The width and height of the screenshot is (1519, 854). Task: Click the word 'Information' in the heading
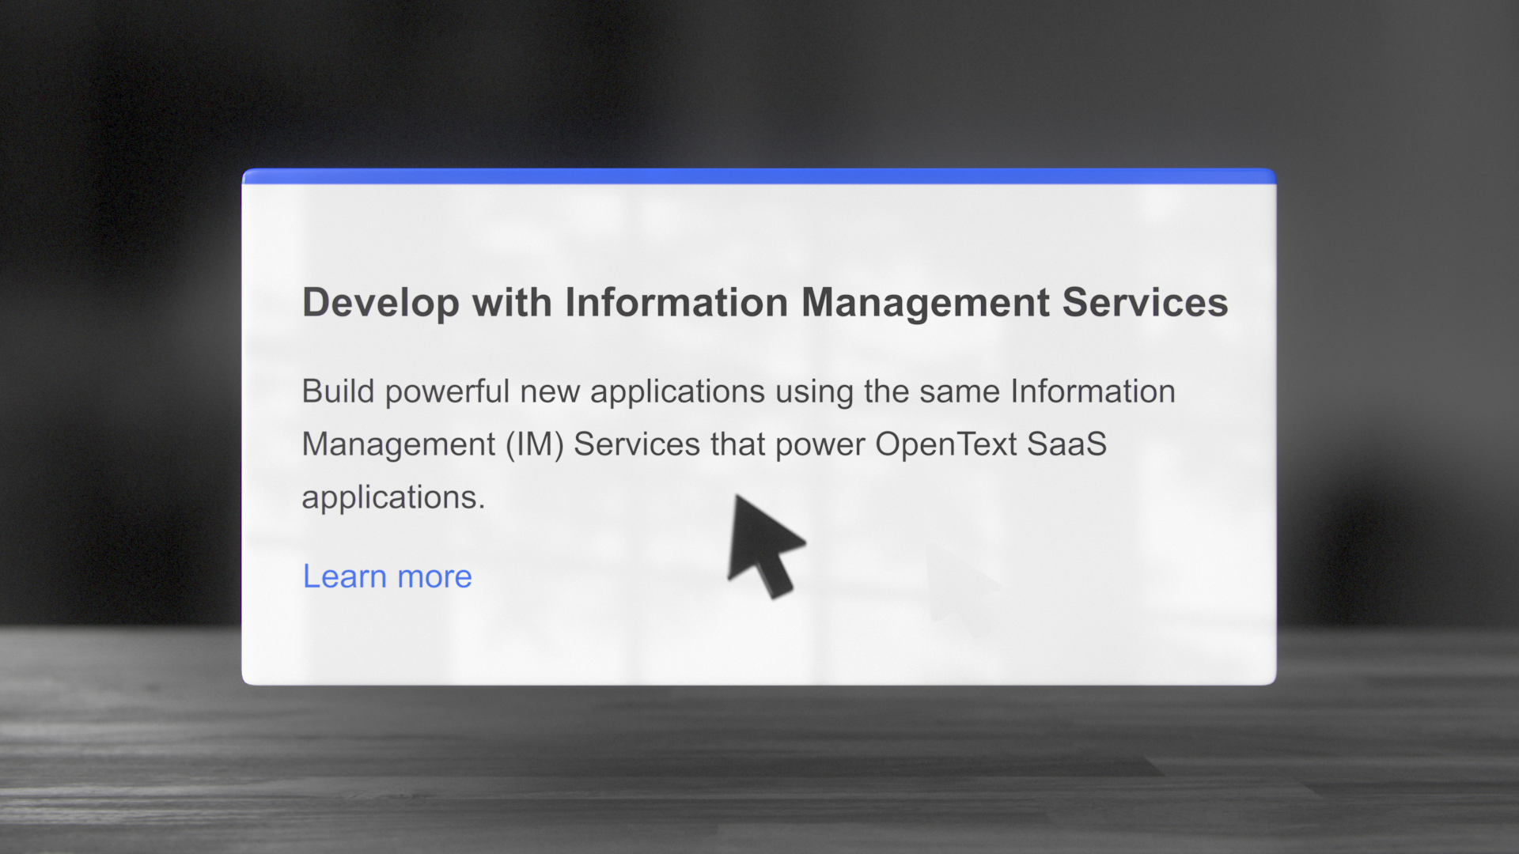tap(676, 303)
